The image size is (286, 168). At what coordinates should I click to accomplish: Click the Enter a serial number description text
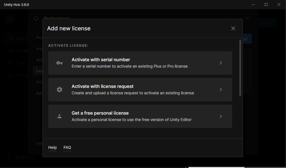[130, 66]
